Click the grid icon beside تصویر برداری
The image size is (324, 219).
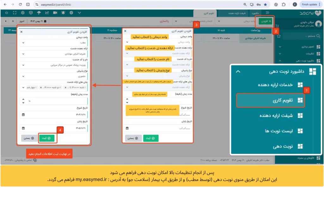tap(318, 47)
